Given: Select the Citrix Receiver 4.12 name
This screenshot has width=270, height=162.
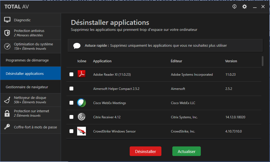Looking at the screenshot, I should coord(107,117).
